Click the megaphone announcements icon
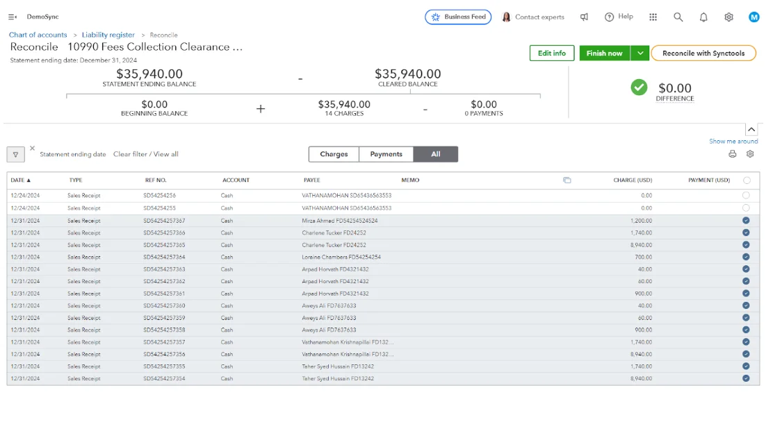Viewport: 766px width, 422px height. point(584,17)
